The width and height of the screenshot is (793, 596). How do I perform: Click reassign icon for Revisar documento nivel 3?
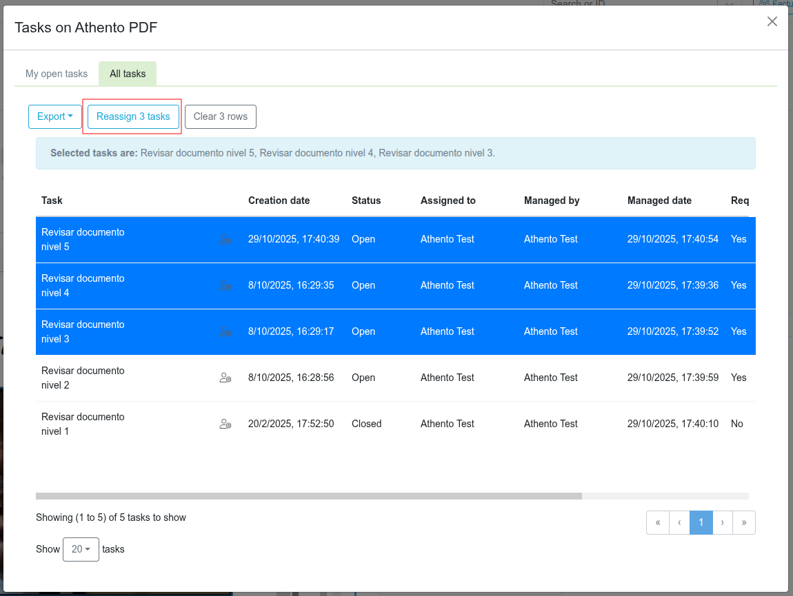pyautogui.click(x=225, y=332)
